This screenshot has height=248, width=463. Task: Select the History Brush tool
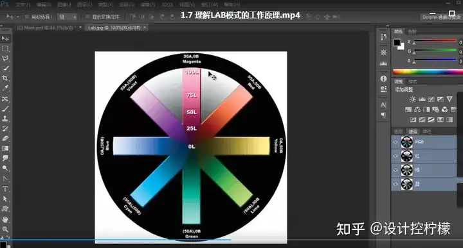5,129
